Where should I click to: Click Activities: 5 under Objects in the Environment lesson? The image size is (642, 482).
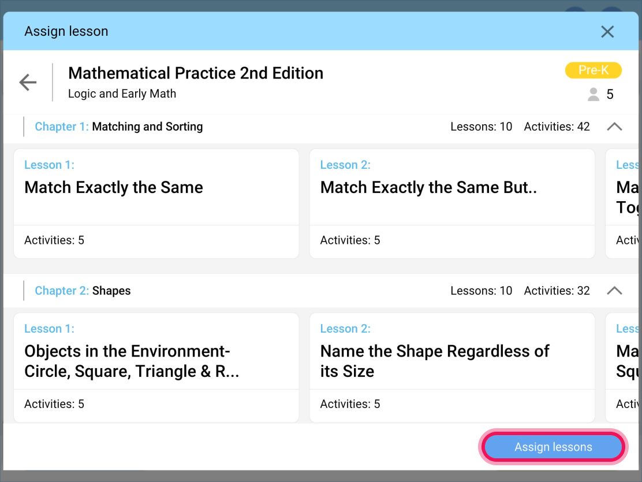point(54,404)
